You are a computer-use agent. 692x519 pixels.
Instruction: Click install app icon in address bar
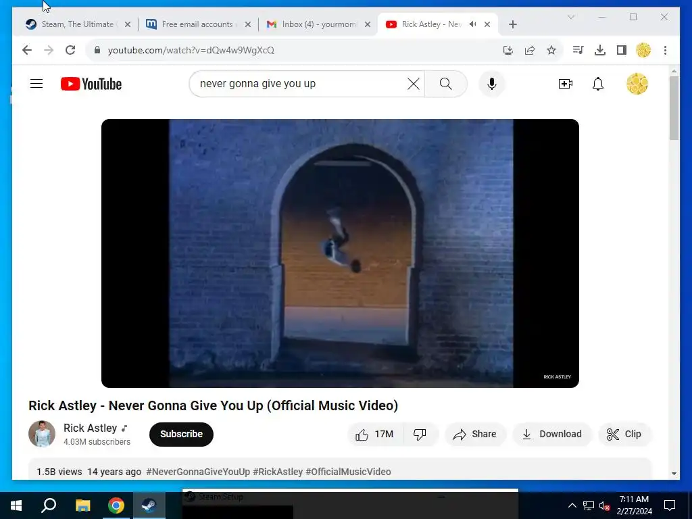(508, 50)
